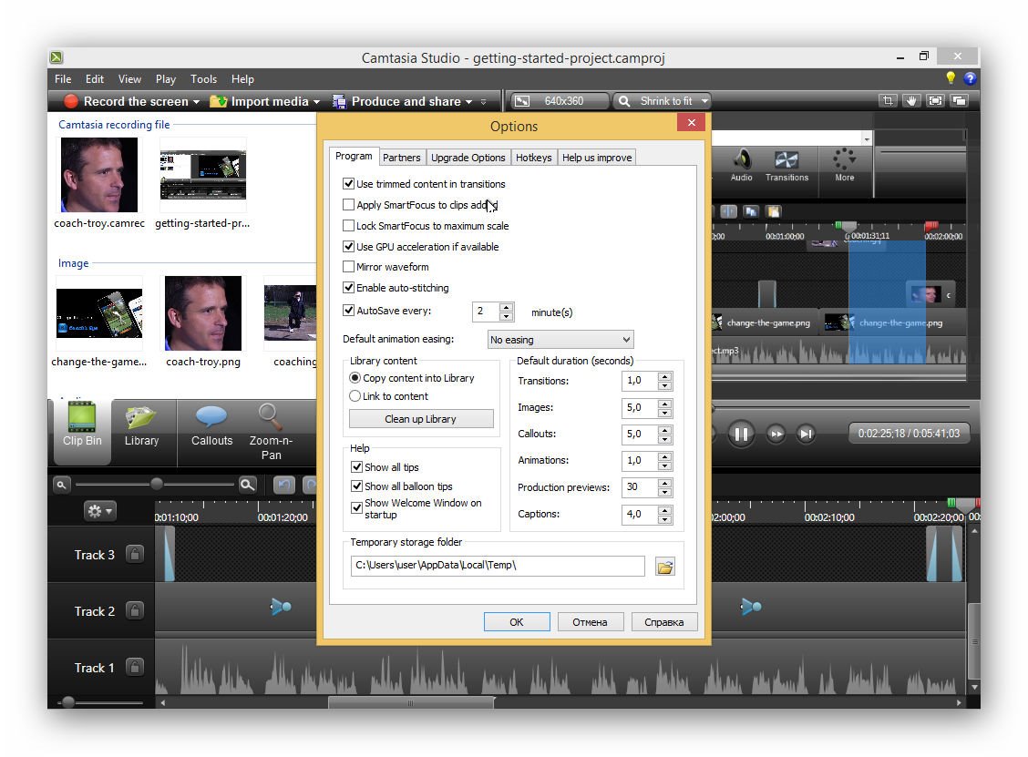Image resolution: width=1028 pixels, height=757 pixels.
Task: Lock Track 2
Action: click(x=134, y=611)
